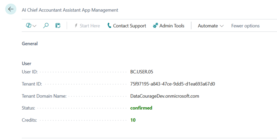277x140 pixels.
Task: Open the Automate menu
Action: click(x=208, y=26)
